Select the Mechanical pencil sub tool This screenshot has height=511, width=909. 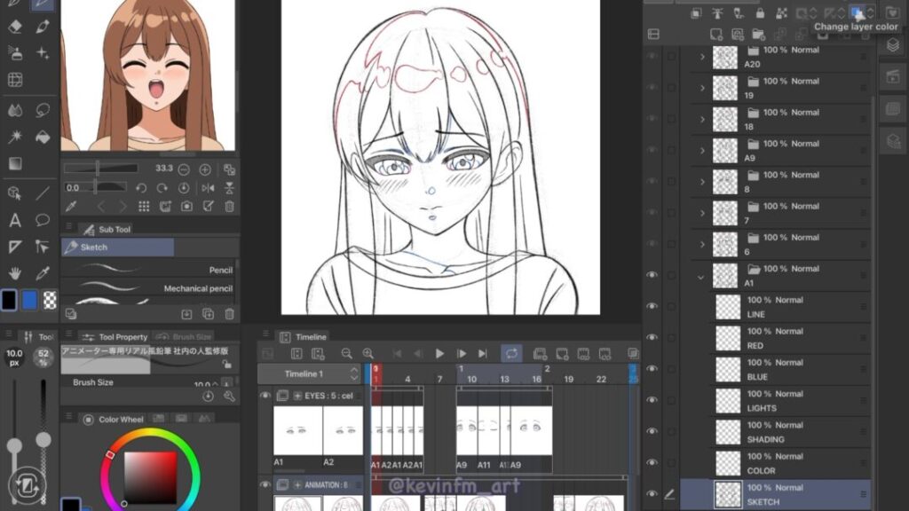[149, 288]
